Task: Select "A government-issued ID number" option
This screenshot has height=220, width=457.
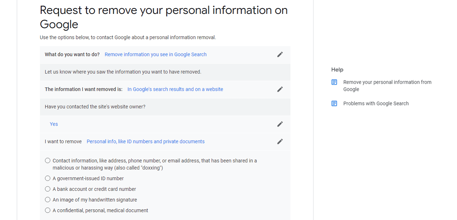Action: [x=47, y=178]
